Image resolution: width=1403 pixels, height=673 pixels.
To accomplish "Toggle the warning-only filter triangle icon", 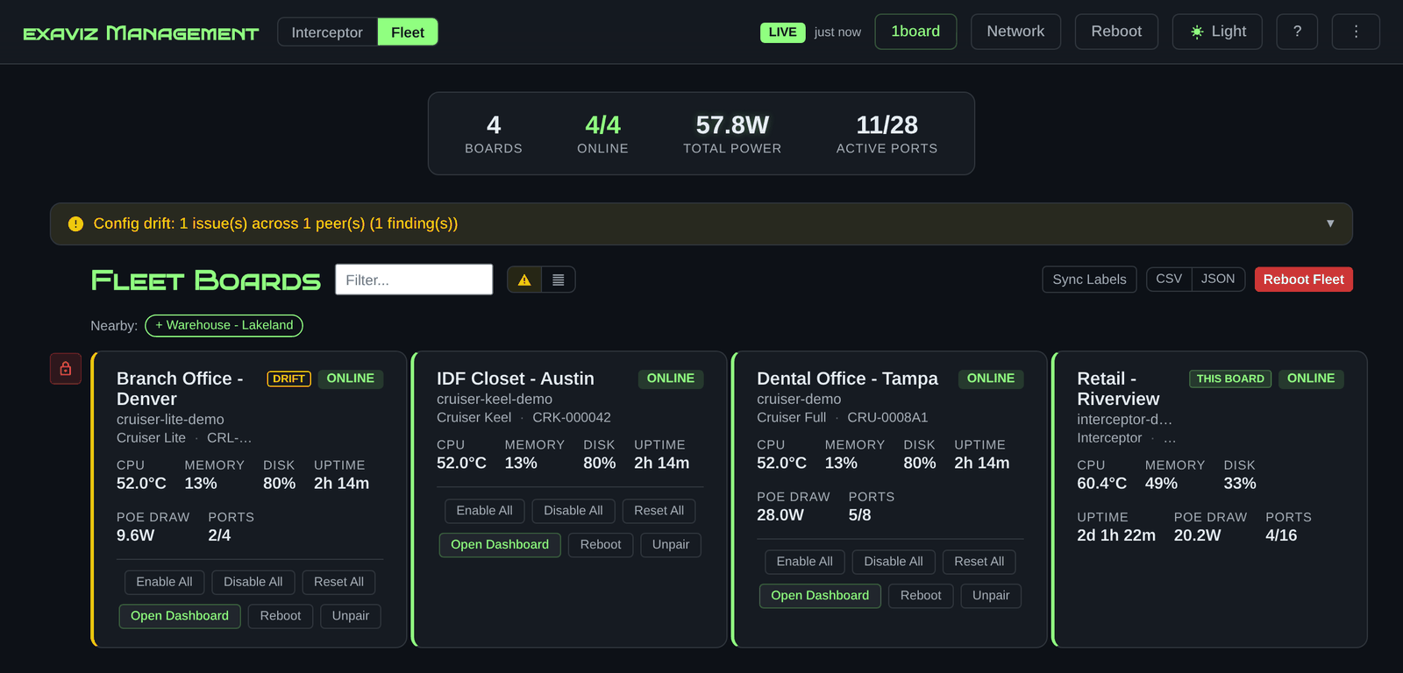I will coord(524,280).
